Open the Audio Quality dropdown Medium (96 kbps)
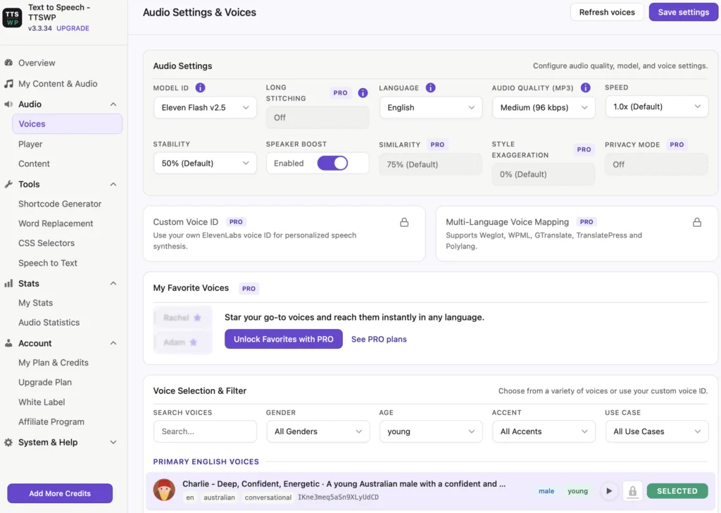The height and width of the screenshot is (513, 721). click(544, 107)
